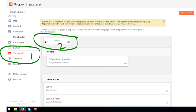This screenshot has width=196, height=112.
Task: Open Windows Start menu
Action: click(x=9, y=109)
